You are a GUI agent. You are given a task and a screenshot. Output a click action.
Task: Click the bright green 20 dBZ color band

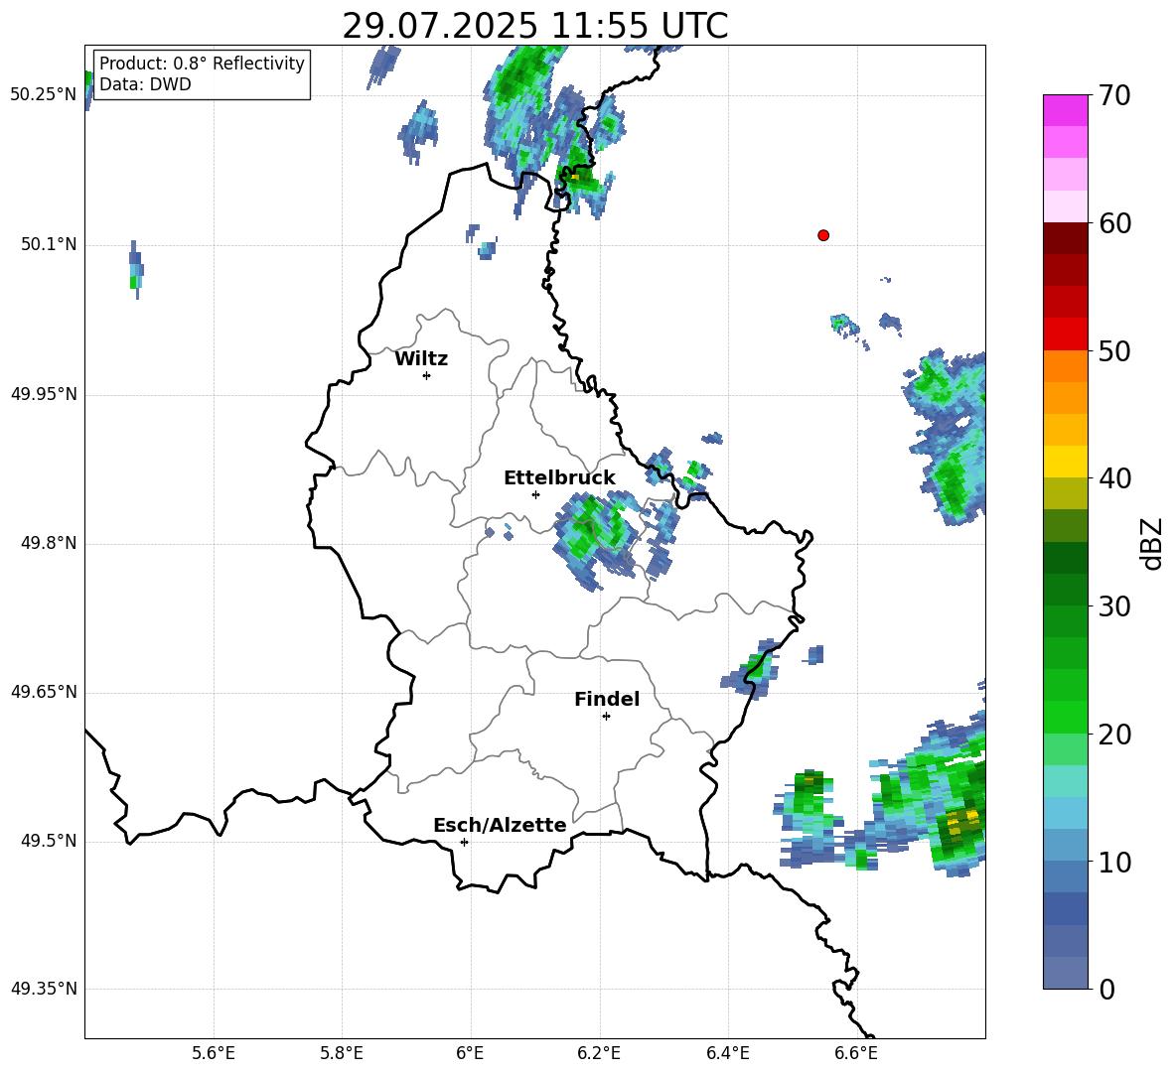[x=1065, y=717]
